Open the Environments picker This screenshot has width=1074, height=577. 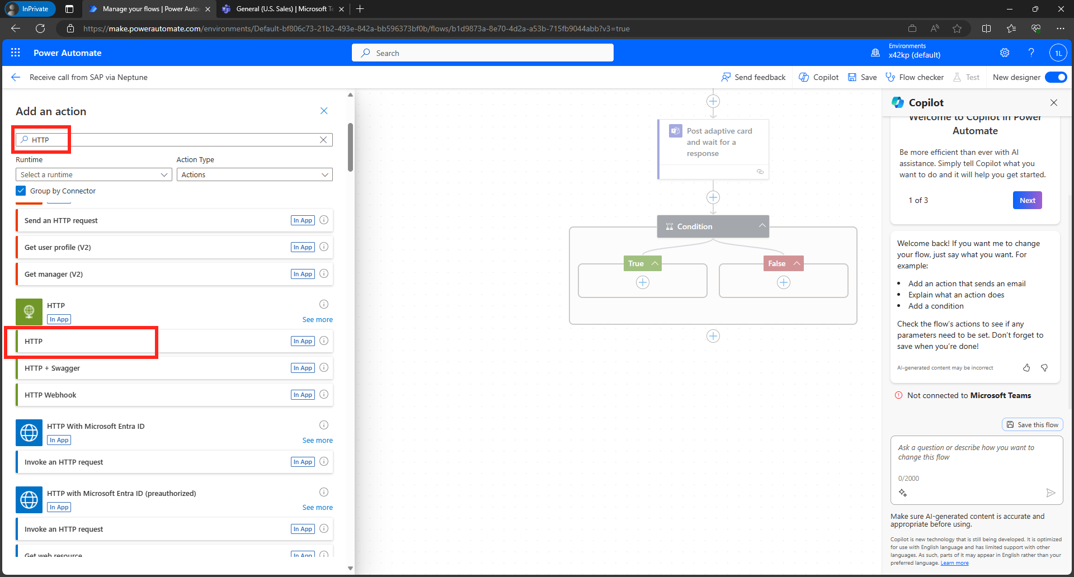[906, 51]
